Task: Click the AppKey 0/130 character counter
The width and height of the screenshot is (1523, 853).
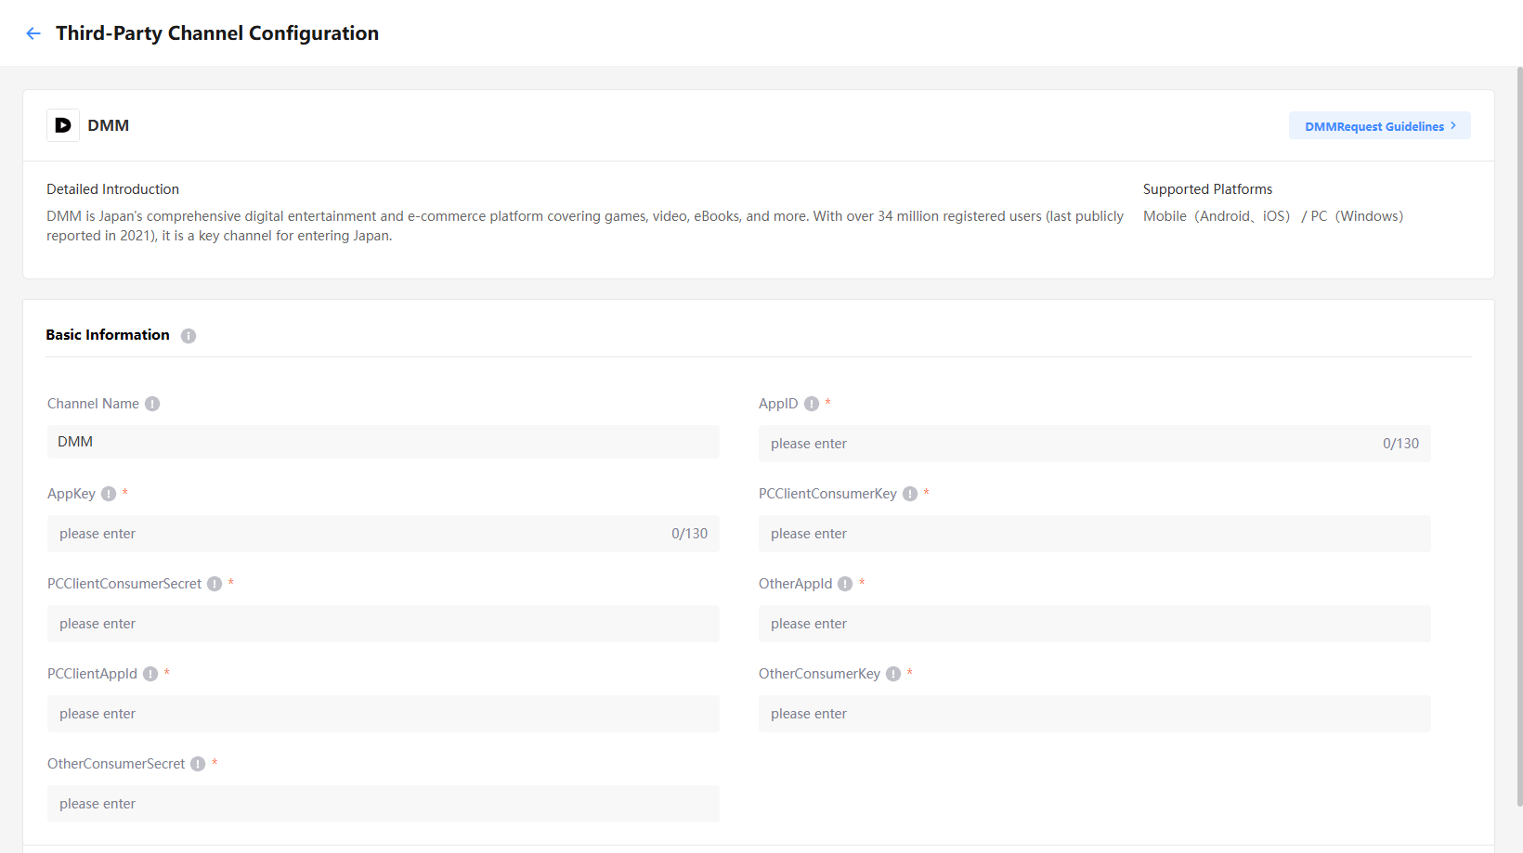Action: [x=689, y=534]
